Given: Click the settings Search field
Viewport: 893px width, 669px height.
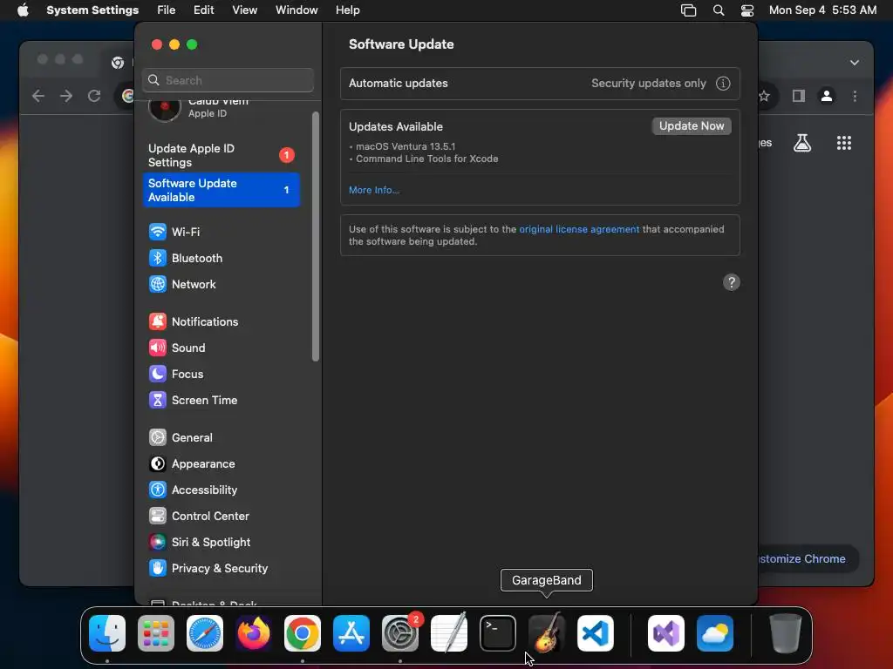Looking at the screenshot, I should [228, 80].
